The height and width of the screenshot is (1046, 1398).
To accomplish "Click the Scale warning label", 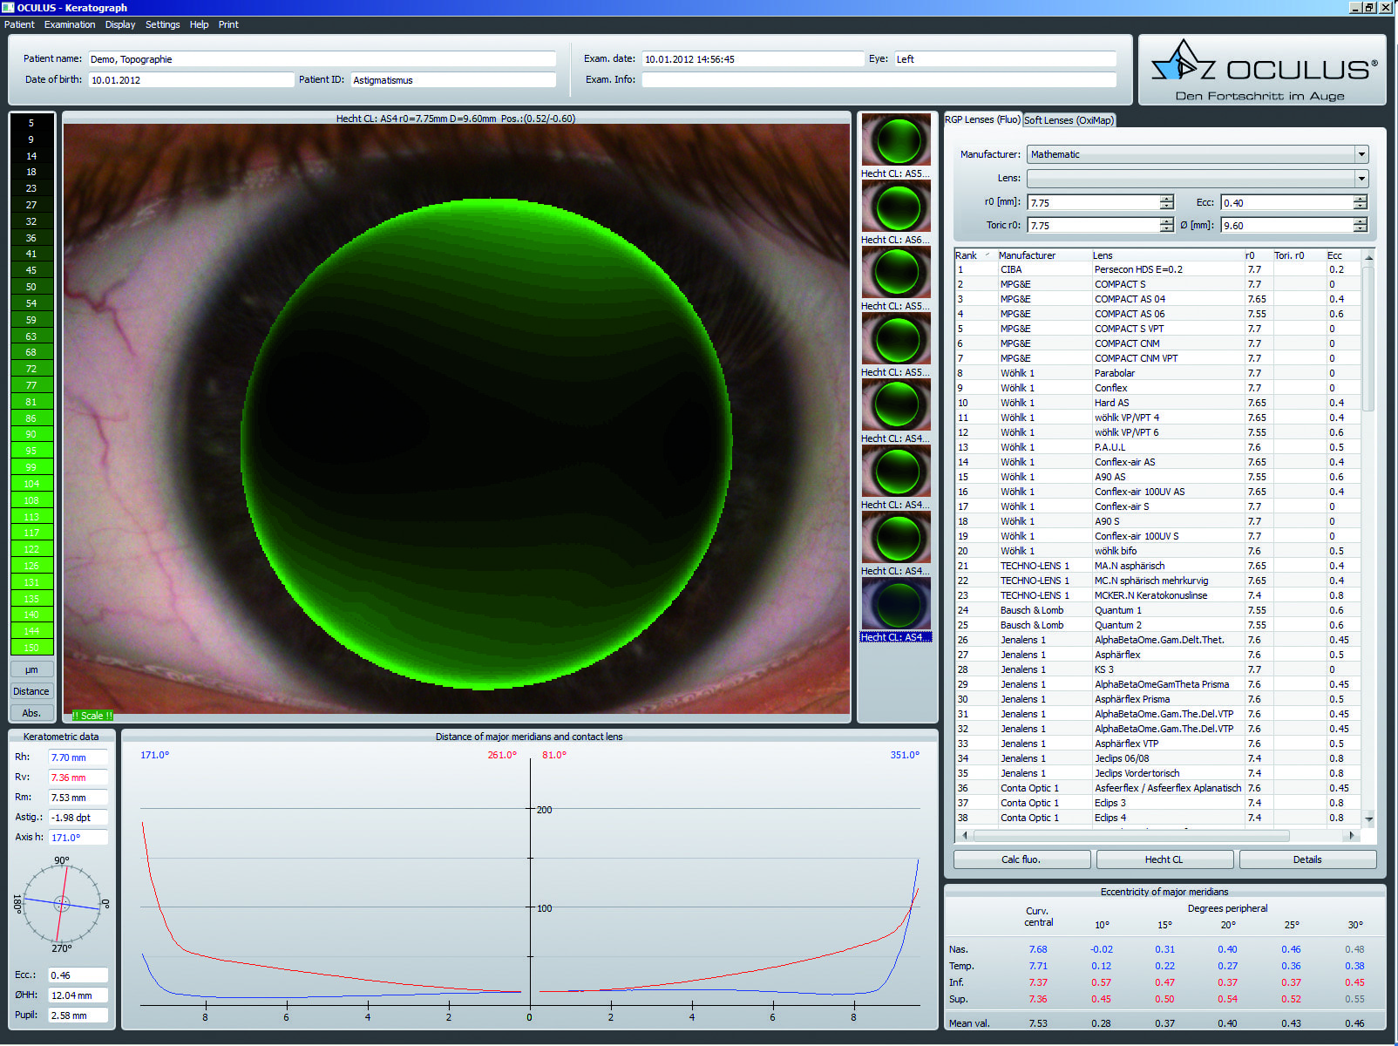I will [x=92, y=716].
